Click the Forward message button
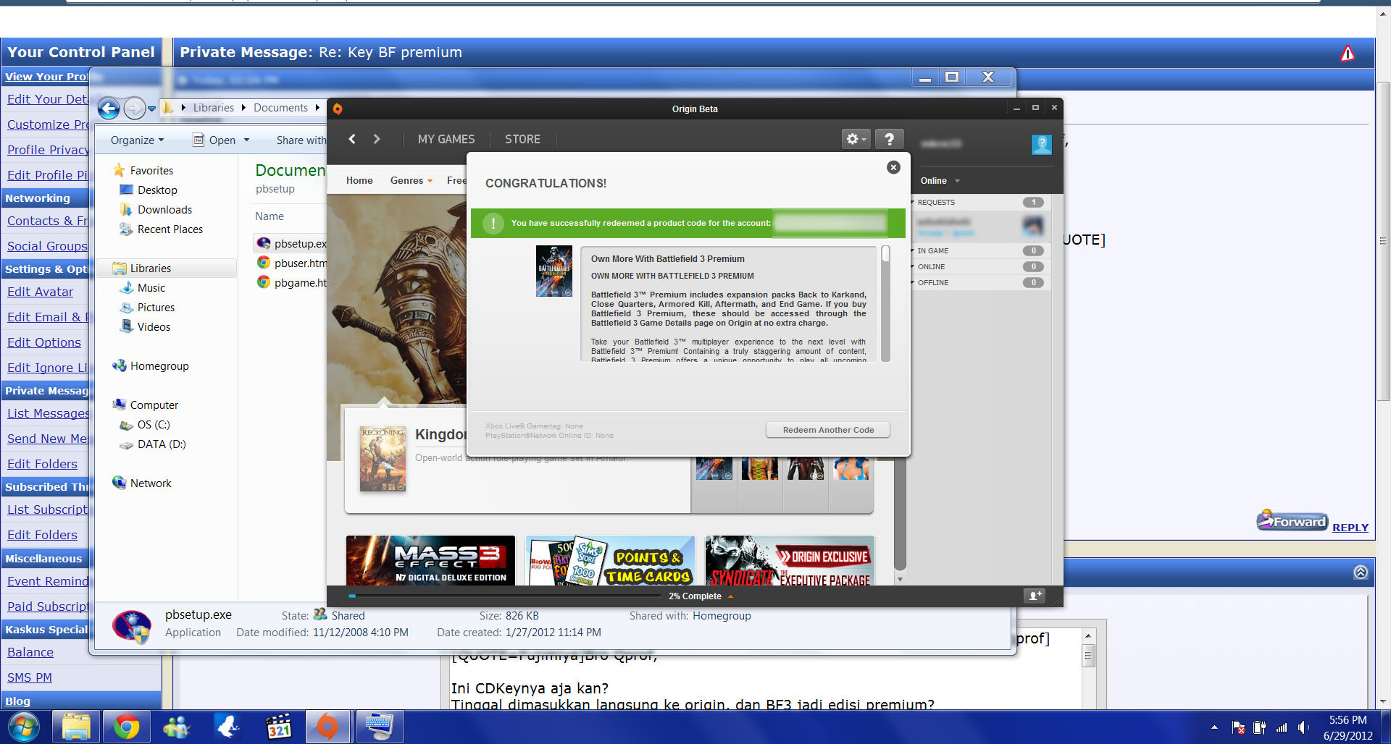1391x744 pixels. [x=1292, y=520]
